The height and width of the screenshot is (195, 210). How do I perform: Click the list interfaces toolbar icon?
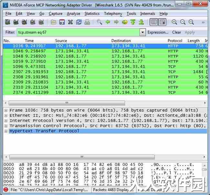point(8,22)
